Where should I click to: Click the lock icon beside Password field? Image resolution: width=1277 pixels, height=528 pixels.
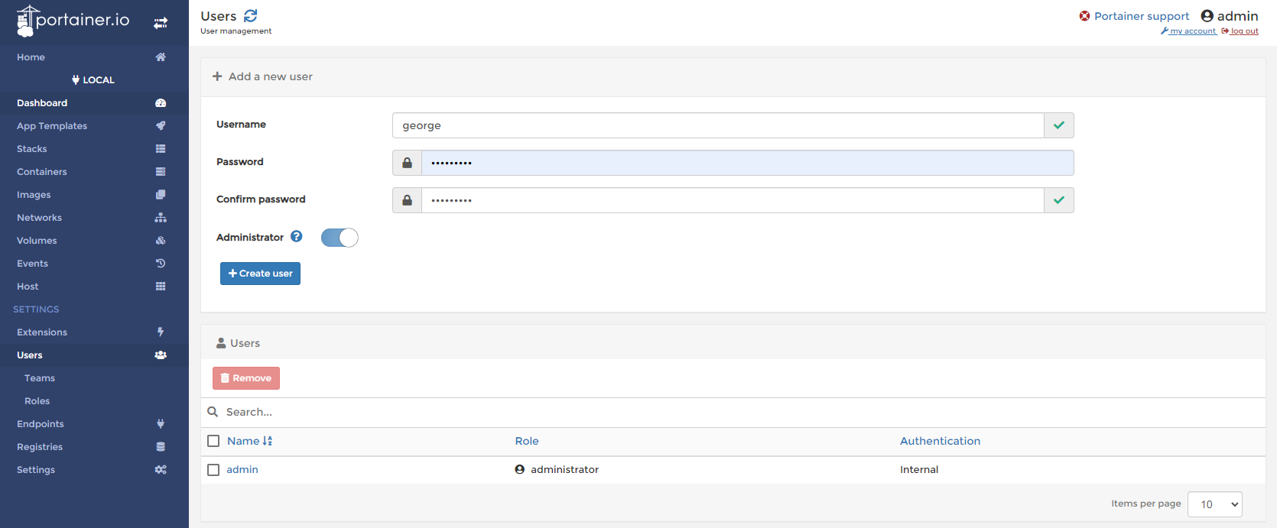click(x=407, y=163)
